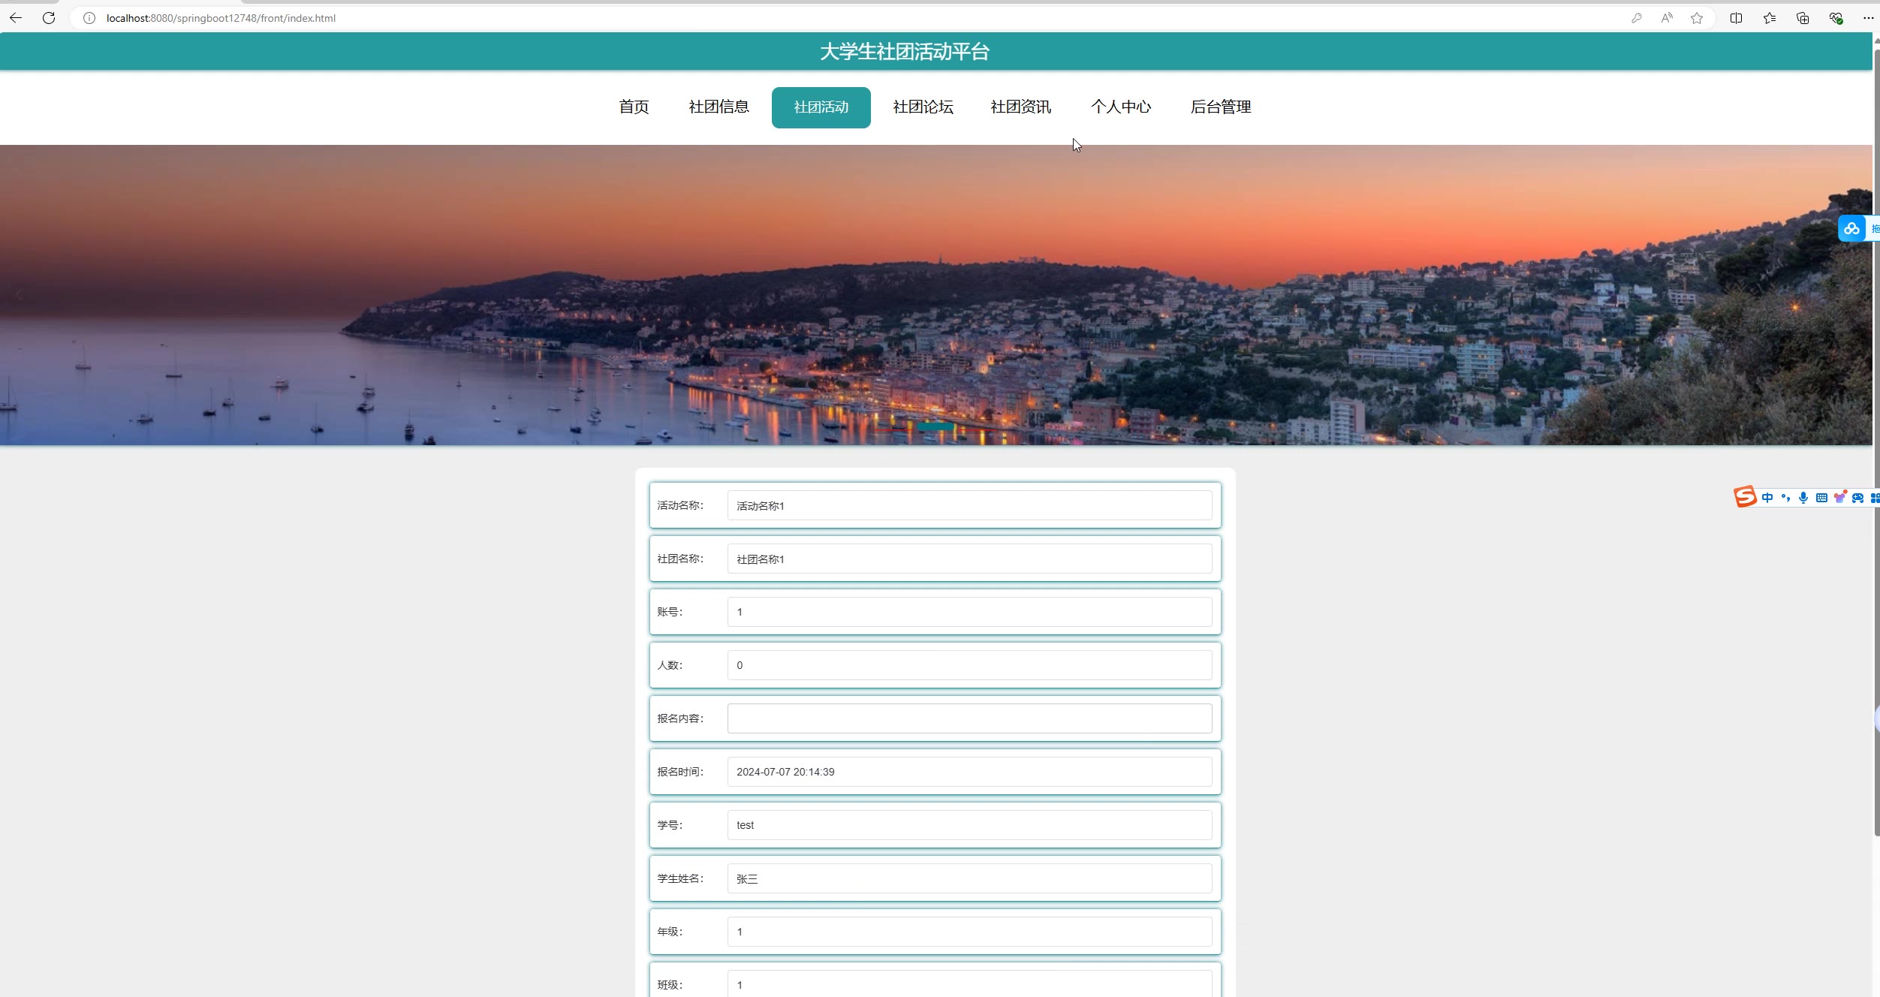Open the Collections icon

tap(1803, 18)
